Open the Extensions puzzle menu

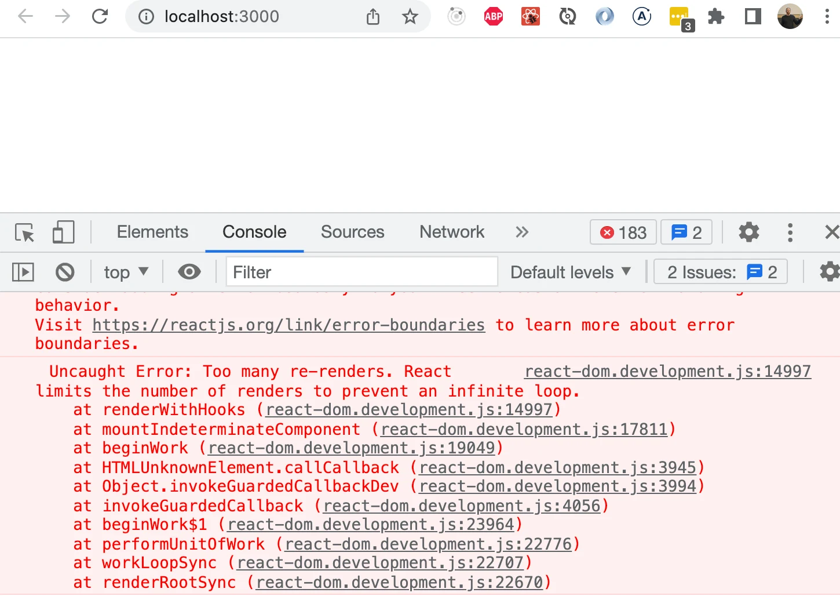coord(717,16)
